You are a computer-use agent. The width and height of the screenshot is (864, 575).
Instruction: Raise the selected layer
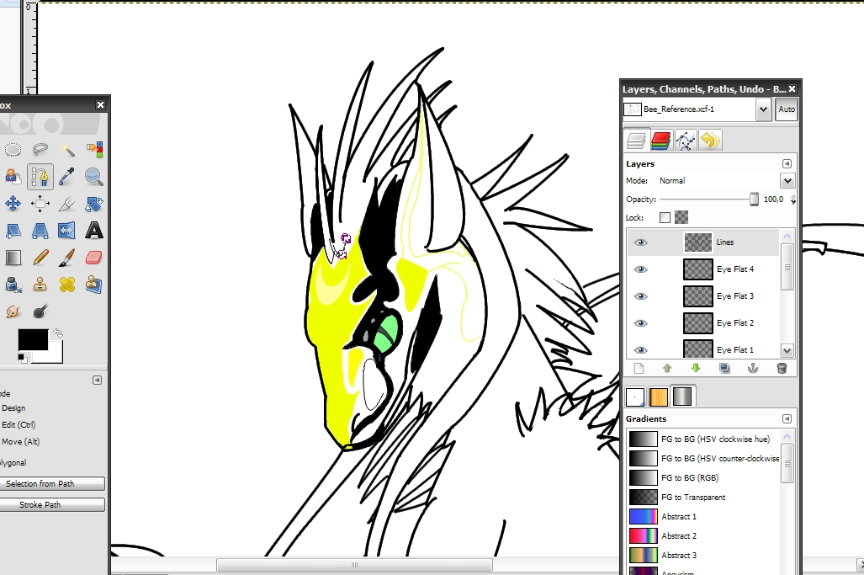tap(667, 368)
